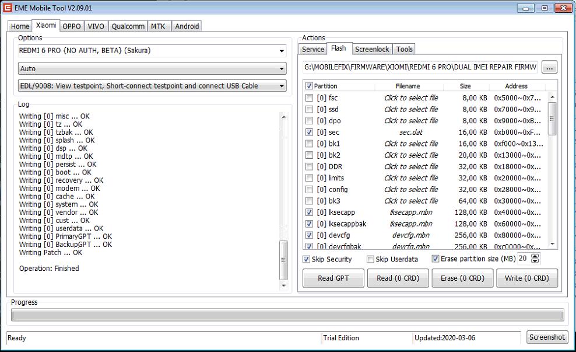
Task: Toggle the Skip Security checkbox
Action: pyautogui.click(x=307, y=259)
